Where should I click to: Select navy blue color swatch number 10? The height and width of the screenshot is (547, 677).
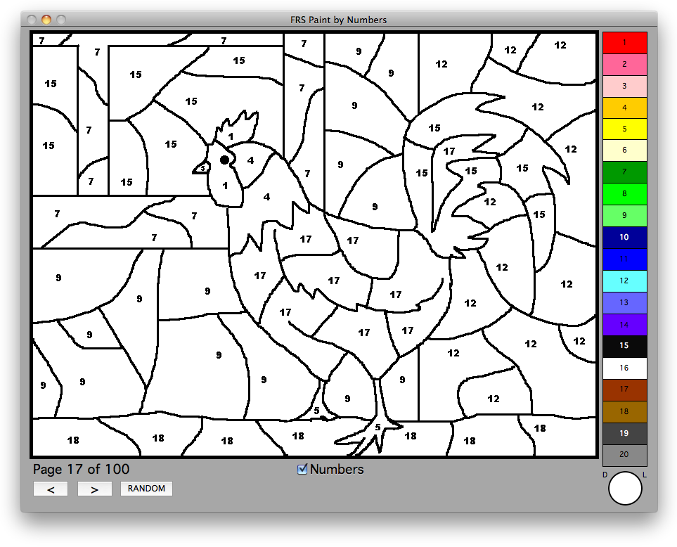tap(624, 238)
